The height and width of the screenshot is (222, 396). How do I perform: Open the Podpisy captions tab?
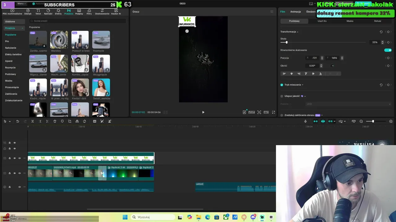(79, 12)
